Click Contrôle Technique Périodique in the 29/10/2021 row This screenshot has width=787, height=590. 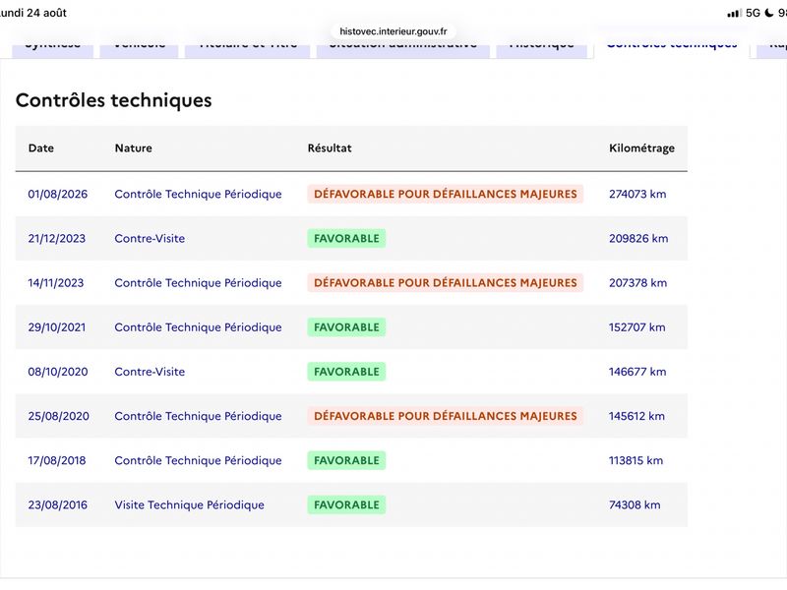(x=198, y=327)
